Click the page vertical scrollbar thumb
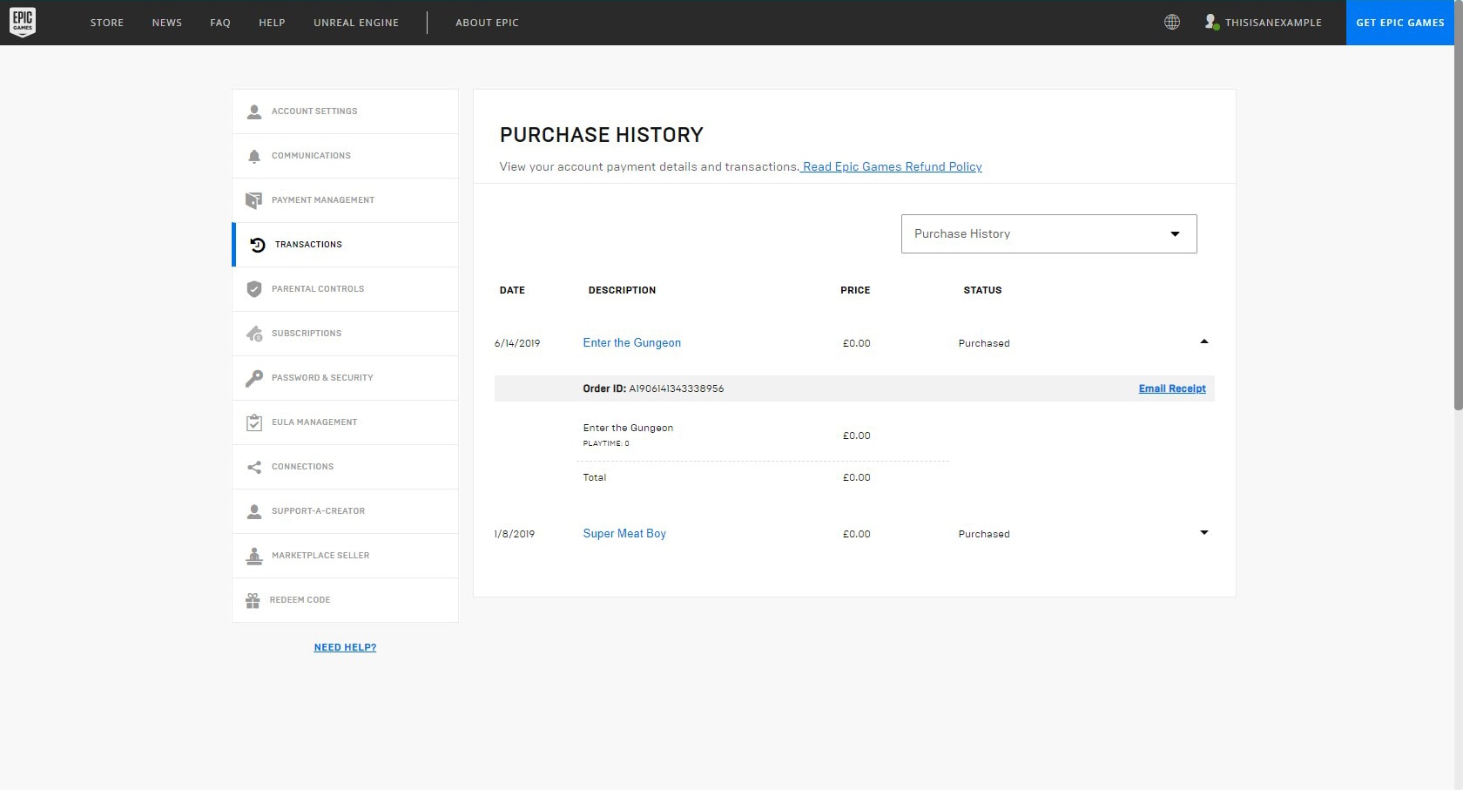Screen dimensions: 1463x790 (1458, 205)
